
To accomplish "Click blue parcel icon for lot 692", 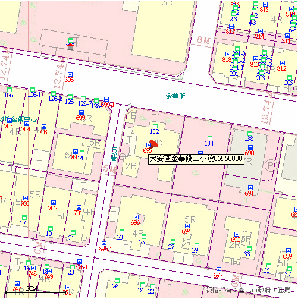I will coord(236,234).
